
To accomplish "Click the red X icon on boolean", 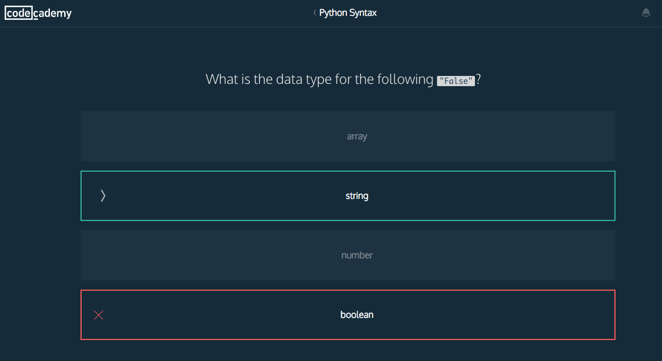I will [99, 315].
